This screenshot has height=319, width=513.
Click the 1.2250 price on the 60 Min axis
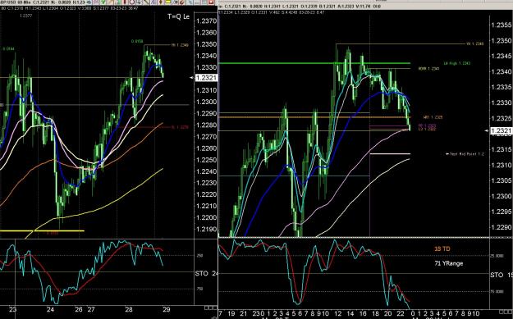pyautogui.click(x=206, y=159)
